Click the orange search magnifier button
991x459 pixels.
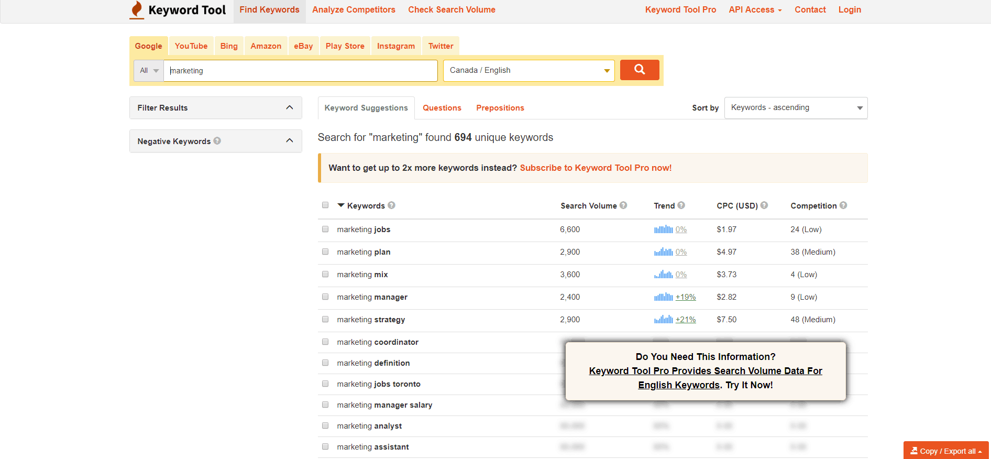pyautogui.click(x=640, y=70)
